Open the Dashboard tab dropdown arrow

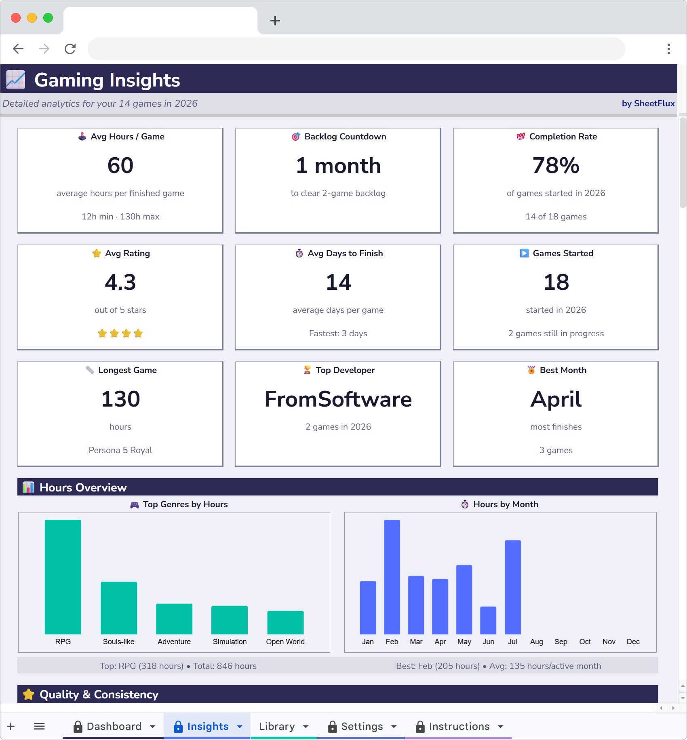click(152, 726)
